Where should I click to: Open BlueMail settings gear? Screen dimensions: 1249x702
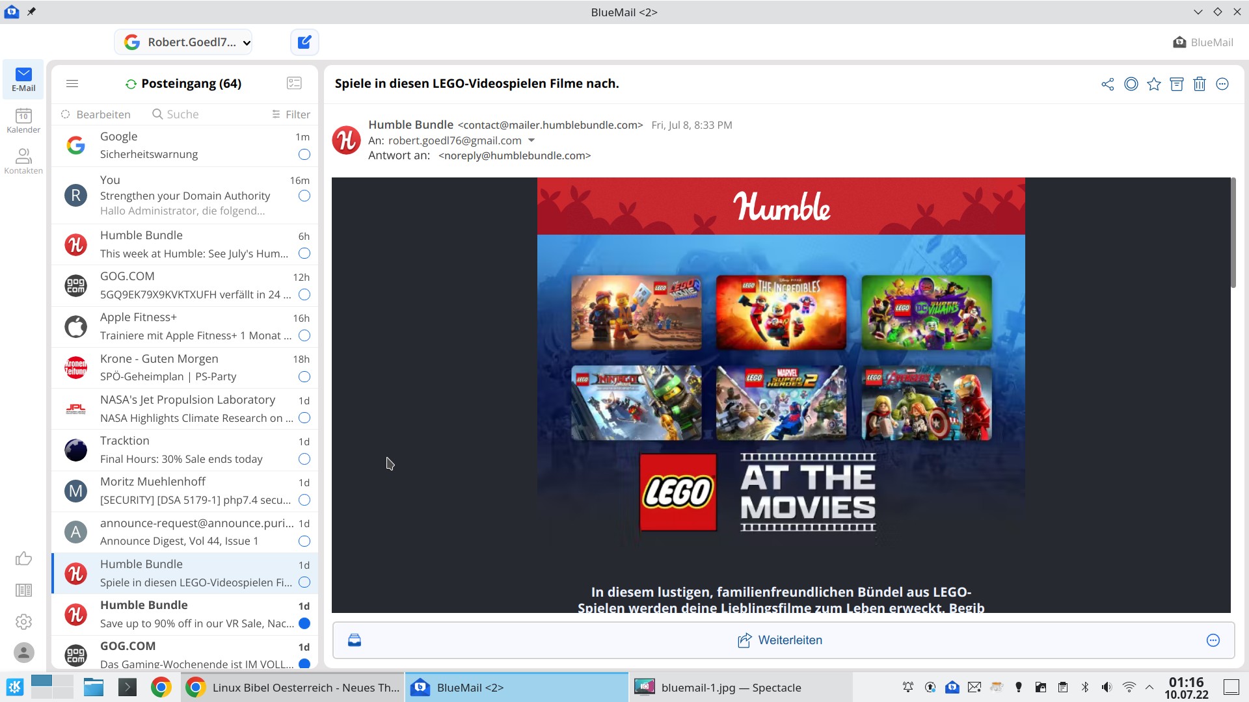coord(23,622)
